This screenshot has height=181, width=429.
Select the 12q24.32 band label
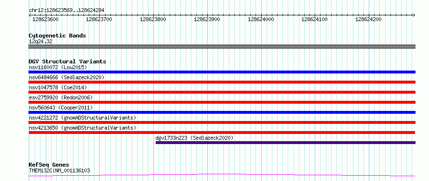(x=40, y=42)
